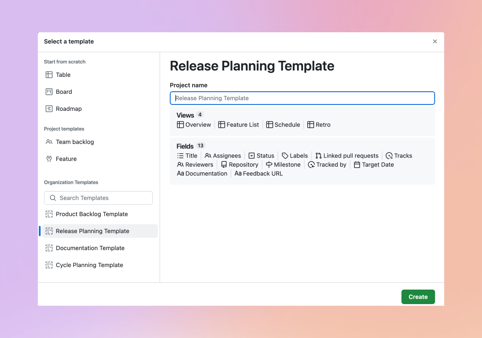Viewport: 482px width, 338px height.
Task: Click the Overview view chip
Action: coord(194,124)
